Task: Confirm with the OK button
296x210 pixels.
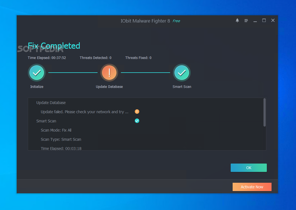Action: [249, 168]
